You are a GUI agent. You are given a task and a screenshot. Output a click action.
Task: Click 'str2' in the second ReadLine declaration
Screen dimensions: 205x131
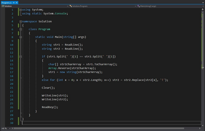[56, 49]
